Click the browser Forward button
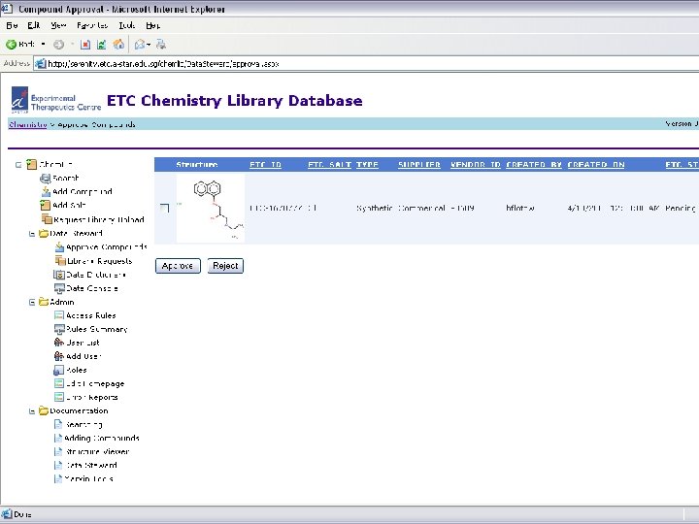This screenshot has height=524, width=699. 58,45
